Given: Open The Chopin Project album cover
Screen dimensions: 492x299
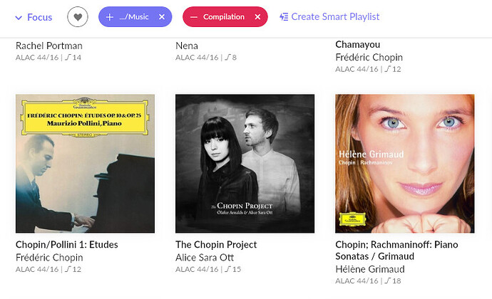Looking at the screenshot, I should (245, 163).
